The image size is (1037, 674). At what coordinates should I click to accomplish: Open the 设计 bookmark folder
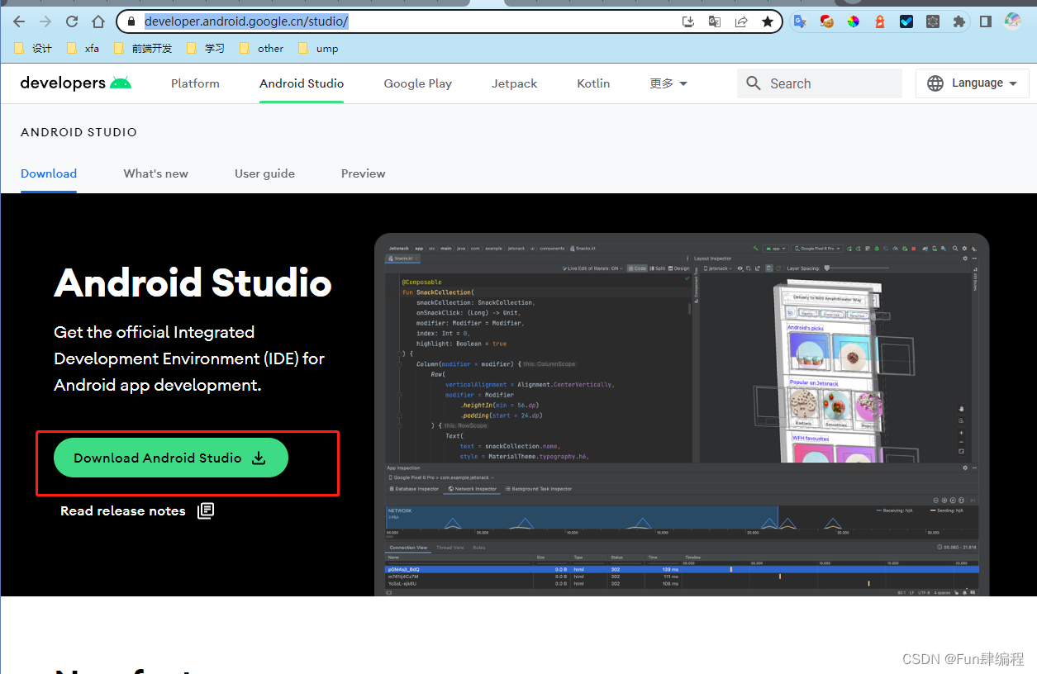[33, 49]
